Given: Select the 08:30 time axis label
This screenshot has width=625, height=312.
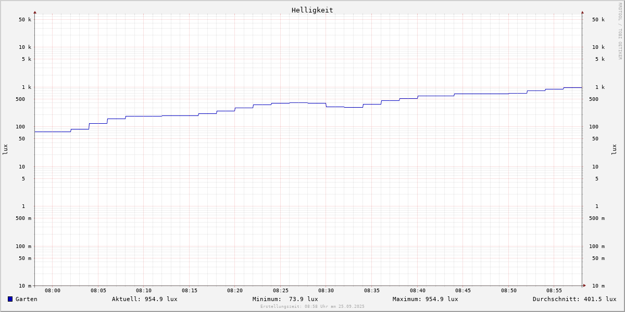Looking at the screenshot, I should coord(326,291).
